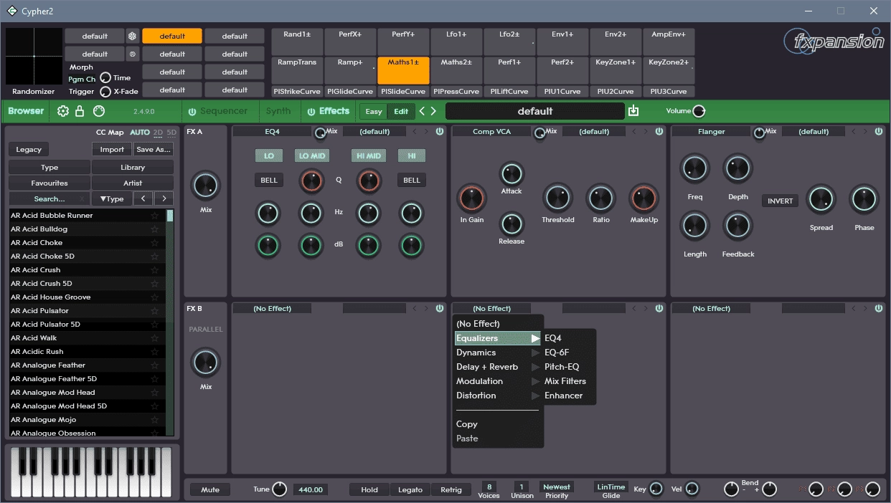Open FX B third slot (No Effect) dropdown
This screenshot has width=891, height=503.
pos(711,309)
